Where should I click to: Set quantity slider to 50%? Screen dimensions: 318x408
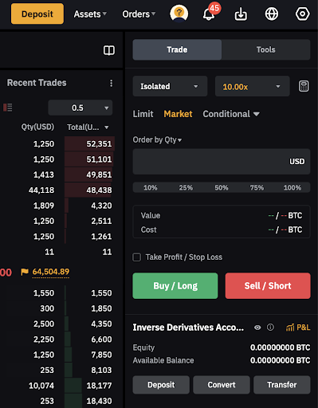(x=222, y=187)
